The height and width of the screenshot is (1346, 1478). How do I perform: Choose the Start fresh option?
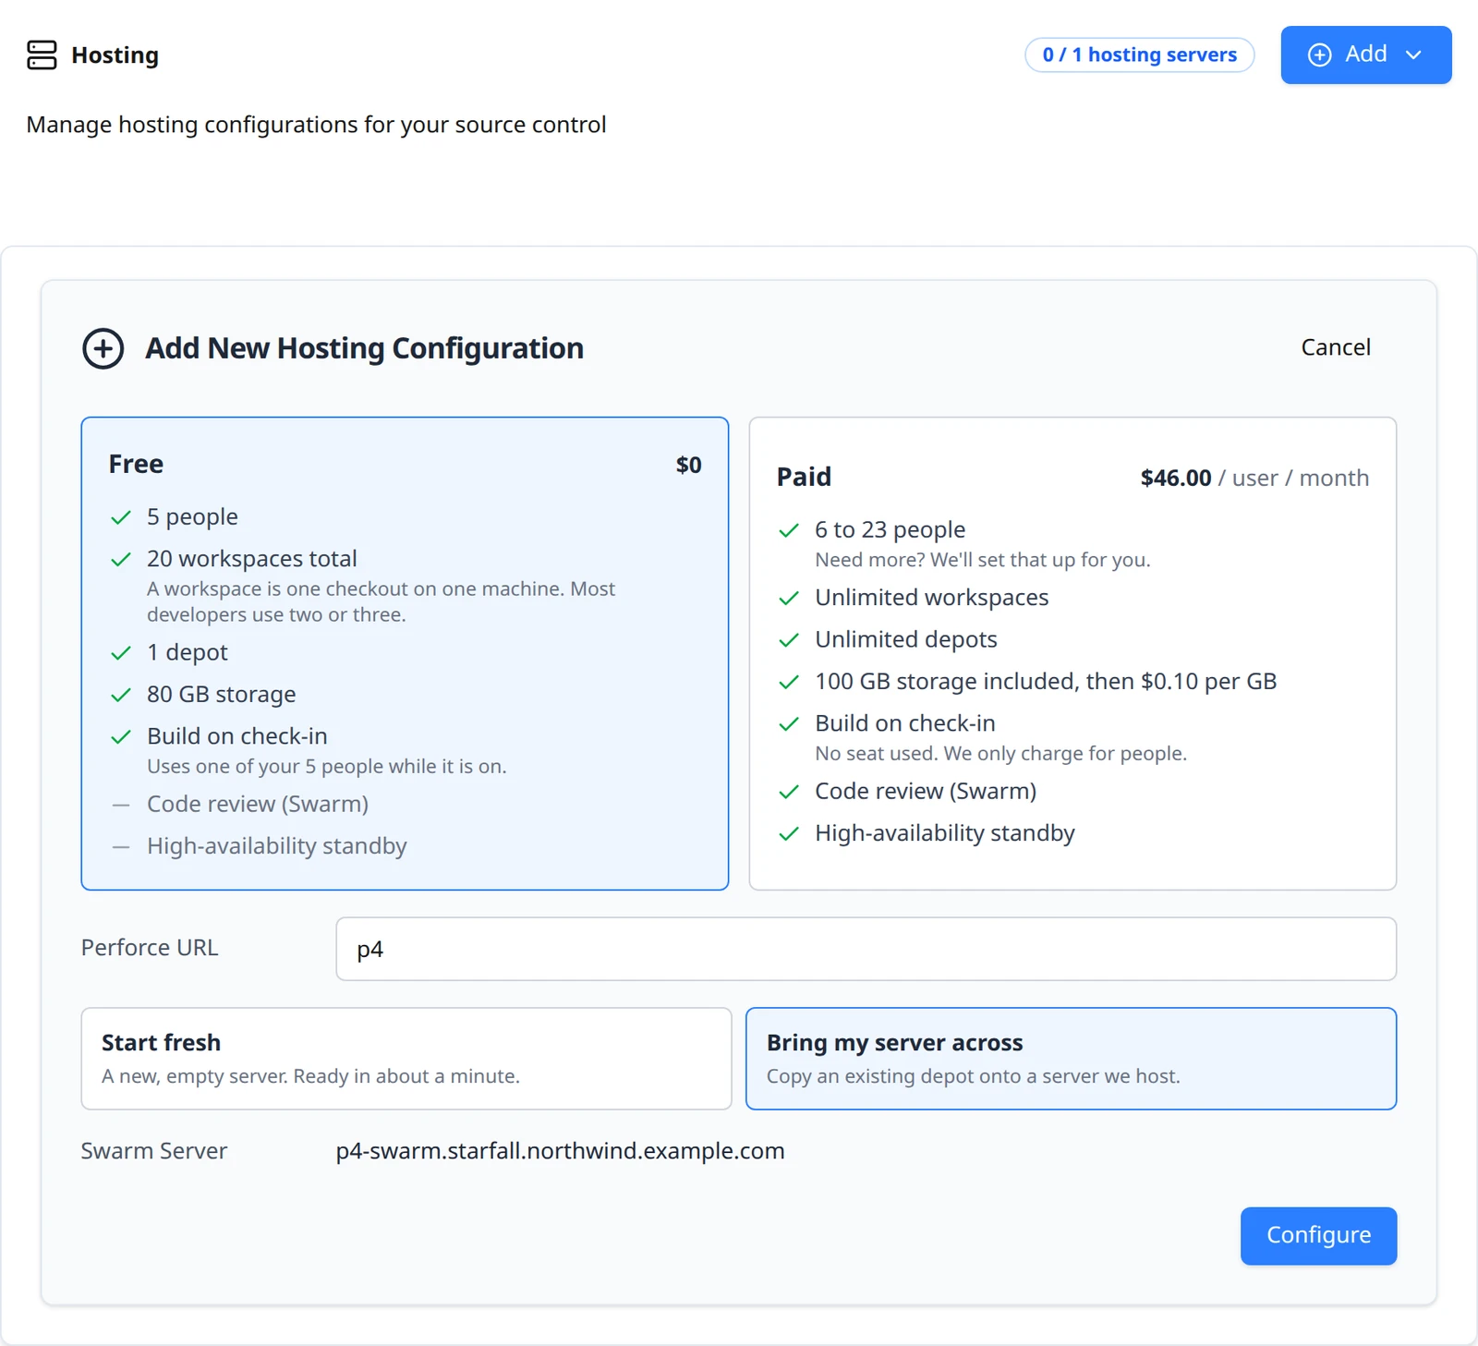[406, 1058]
